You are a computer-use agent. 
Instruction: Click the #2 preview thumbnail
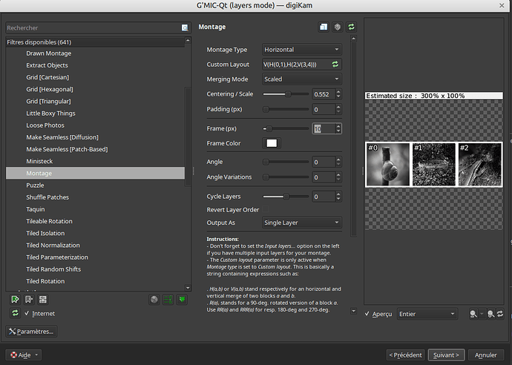point(479,164)
